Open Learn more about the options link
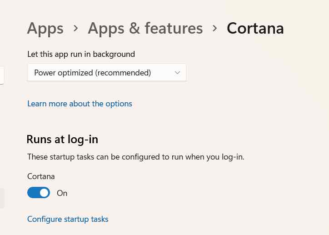329x235 pixels. [80, 104]
